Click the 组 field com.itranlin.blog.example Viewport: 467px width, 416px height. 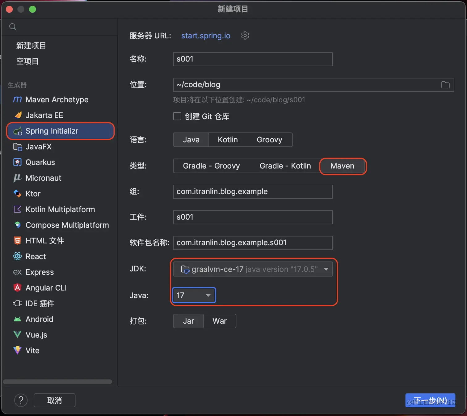coord(253,191)
